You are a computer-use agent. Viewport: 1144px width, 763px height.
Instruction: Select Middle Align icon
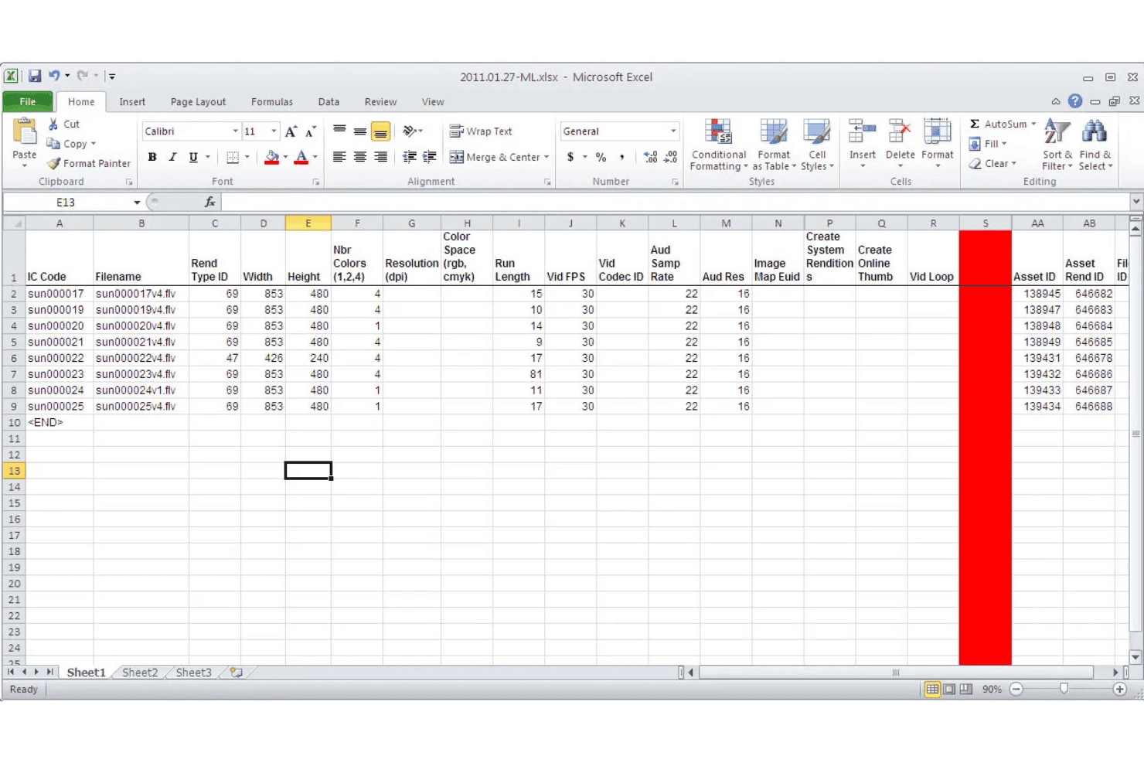[360, 131]
